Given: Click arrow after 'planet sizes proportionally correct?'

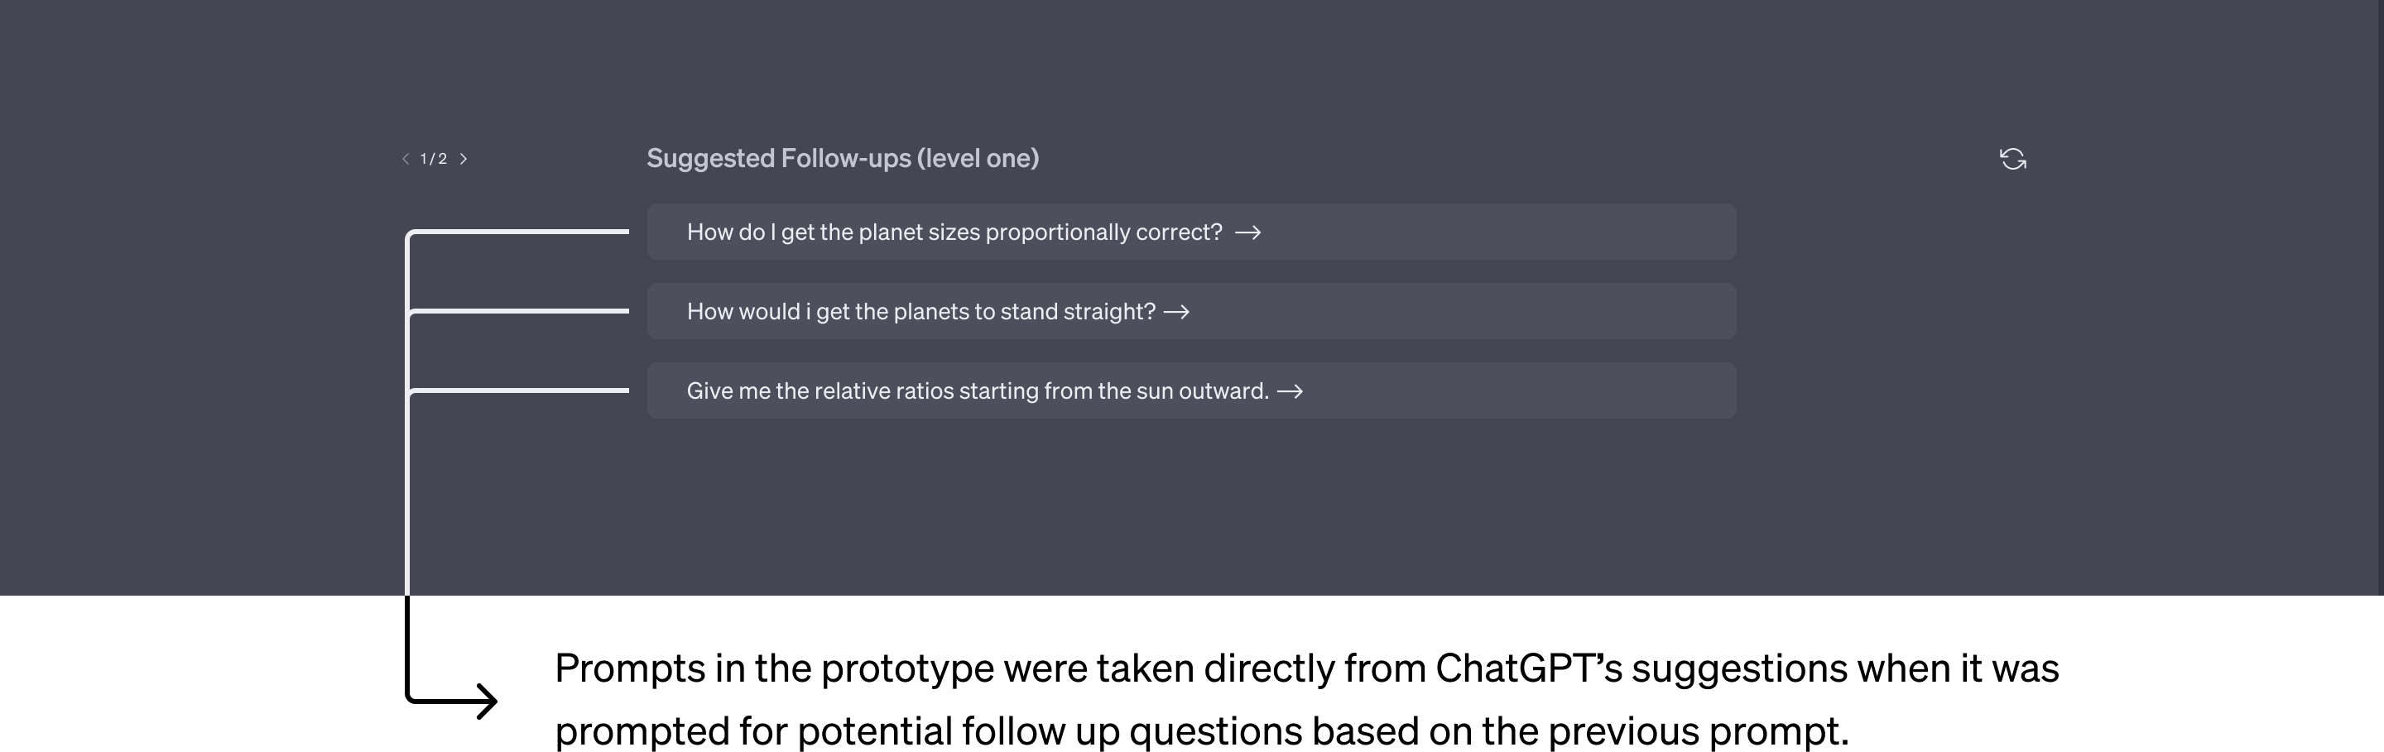Looking at the screenshot, I should (1247, 233).
